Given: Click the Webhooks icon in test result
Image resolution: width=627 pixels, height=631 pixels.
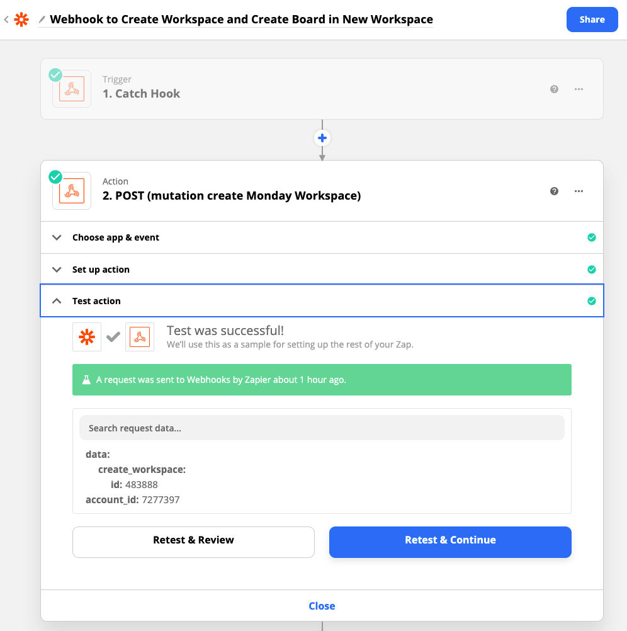Looking at the screenshot, I should coord(140,337).
